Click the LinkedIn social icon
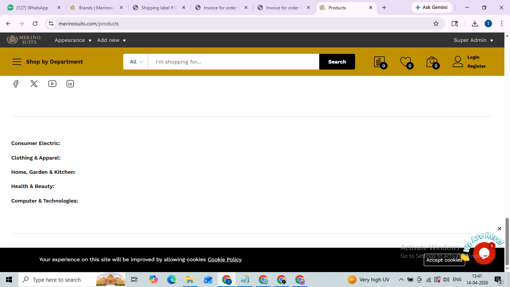510x287 pixels. [70, 84]
